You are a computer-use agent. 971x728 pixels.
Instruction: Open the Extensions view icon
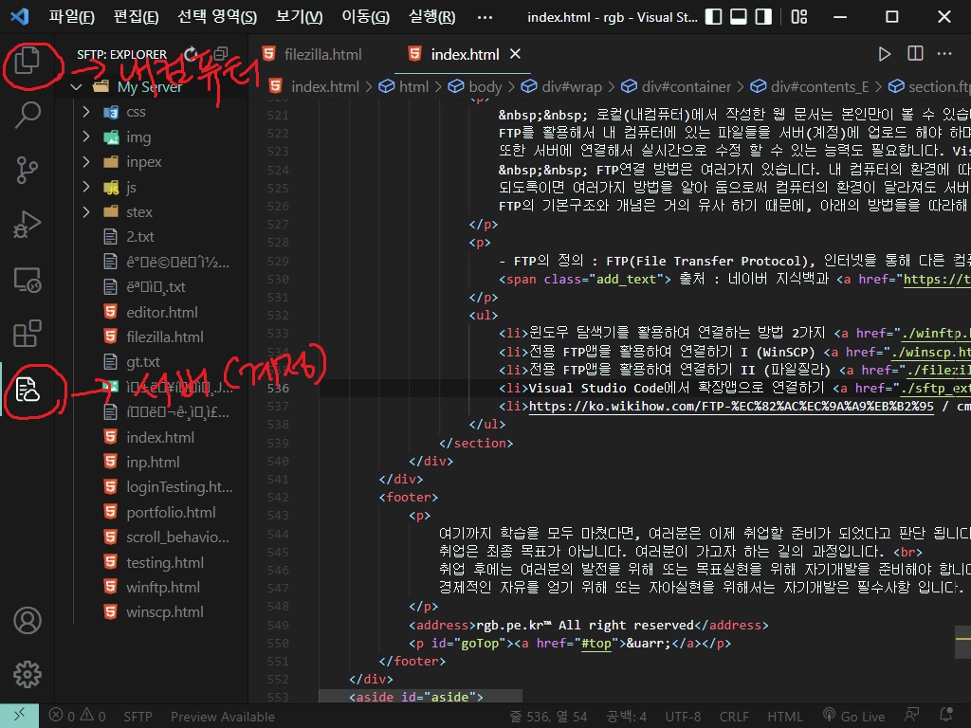click(x=27, y=335)
